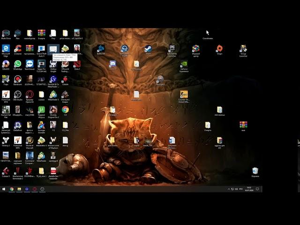
Task: Select the Wolcen Lords of Mayhem icon
Action: pos(53,140)
